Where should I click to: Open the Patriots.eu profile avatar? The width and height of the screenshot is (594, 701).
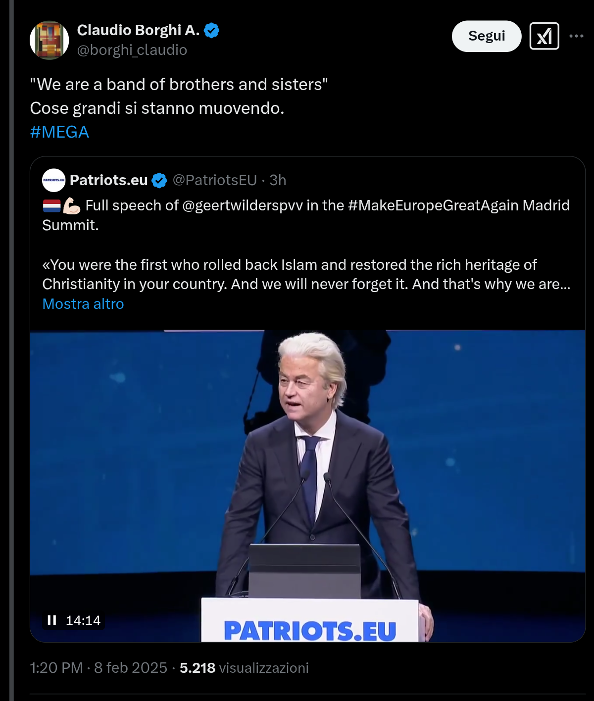click(x=54, y=180)
